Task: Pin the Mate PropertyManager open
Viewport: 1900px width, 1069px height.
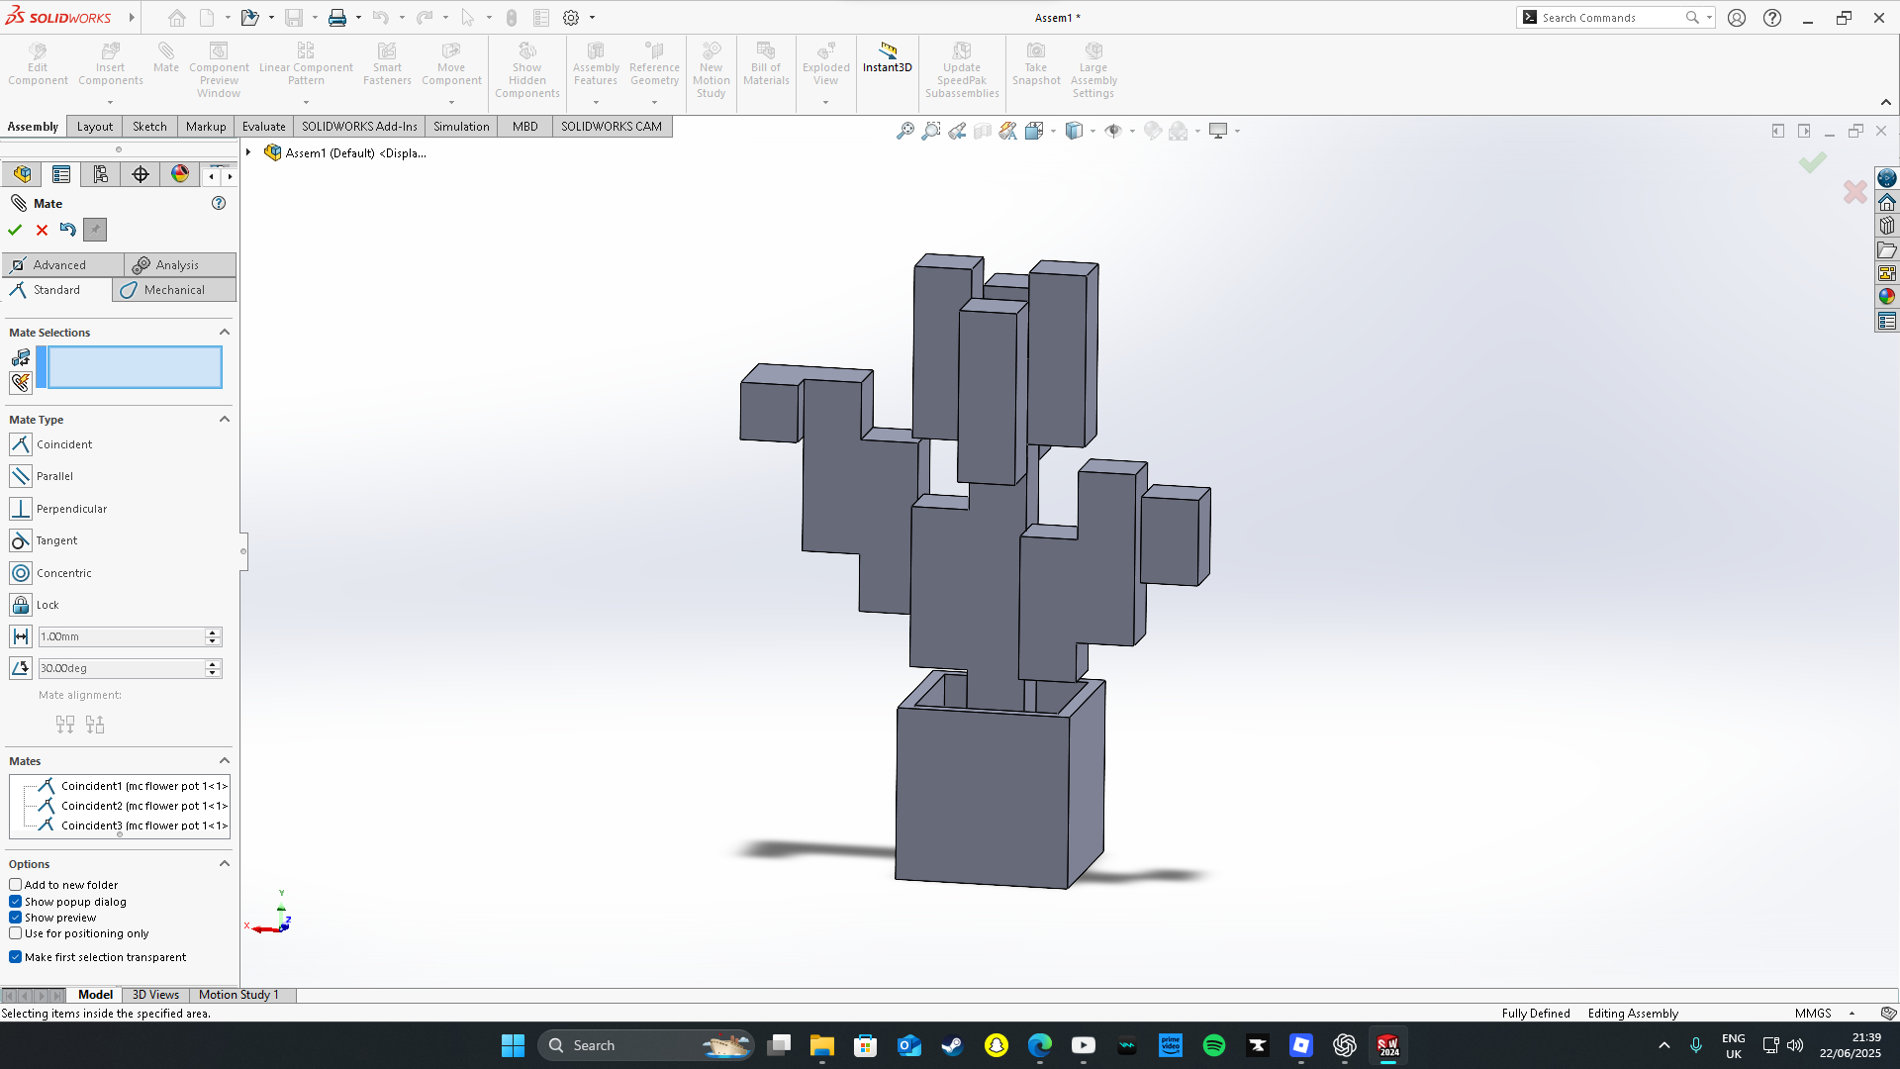Action: pos(95,230)
